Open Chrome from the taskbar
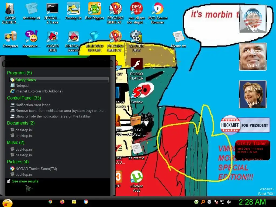Viewport: 276px width, 207px height. click(x=50, y=202)
